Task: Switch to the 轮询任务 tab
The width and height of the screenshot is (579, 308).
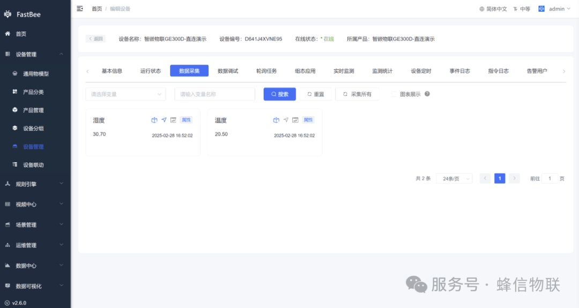Action: 266,71
